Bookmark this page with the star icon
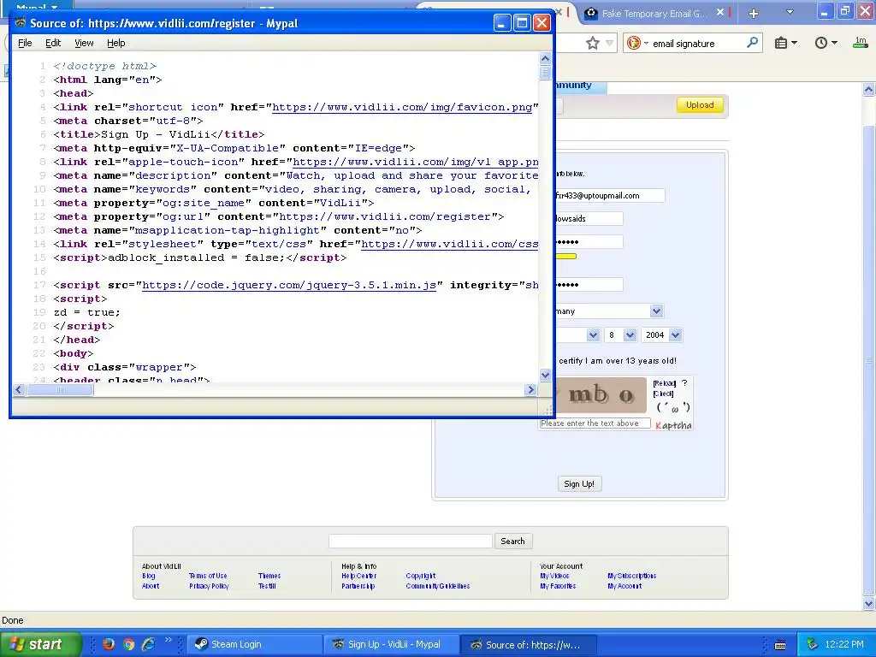Screen dimensions: 876x657 [592, 43]
